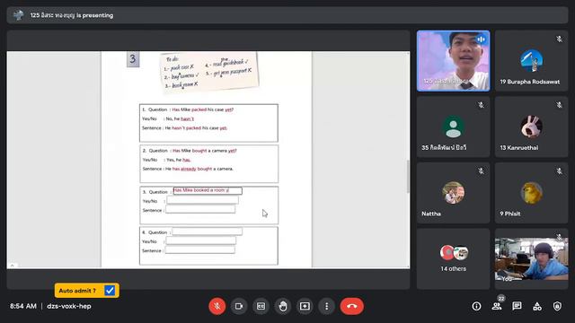Click the meeting code dzs-voxk-hep
The image size is (575, 323).
[x=69, y=306]
